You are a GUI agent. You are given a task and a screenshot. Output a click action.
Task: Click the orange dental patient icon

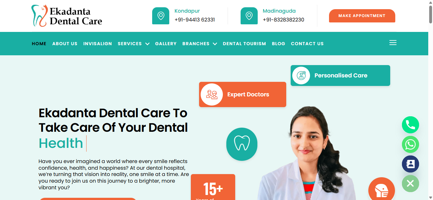382,190
